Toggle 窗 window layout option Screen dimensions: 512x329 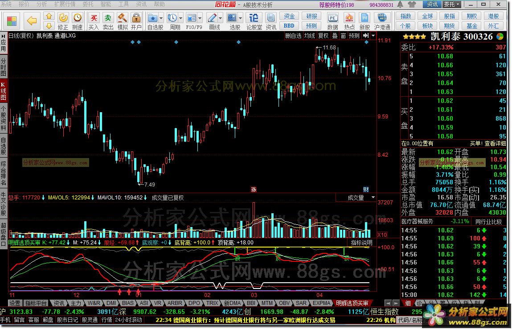click(x=344, y=36)
